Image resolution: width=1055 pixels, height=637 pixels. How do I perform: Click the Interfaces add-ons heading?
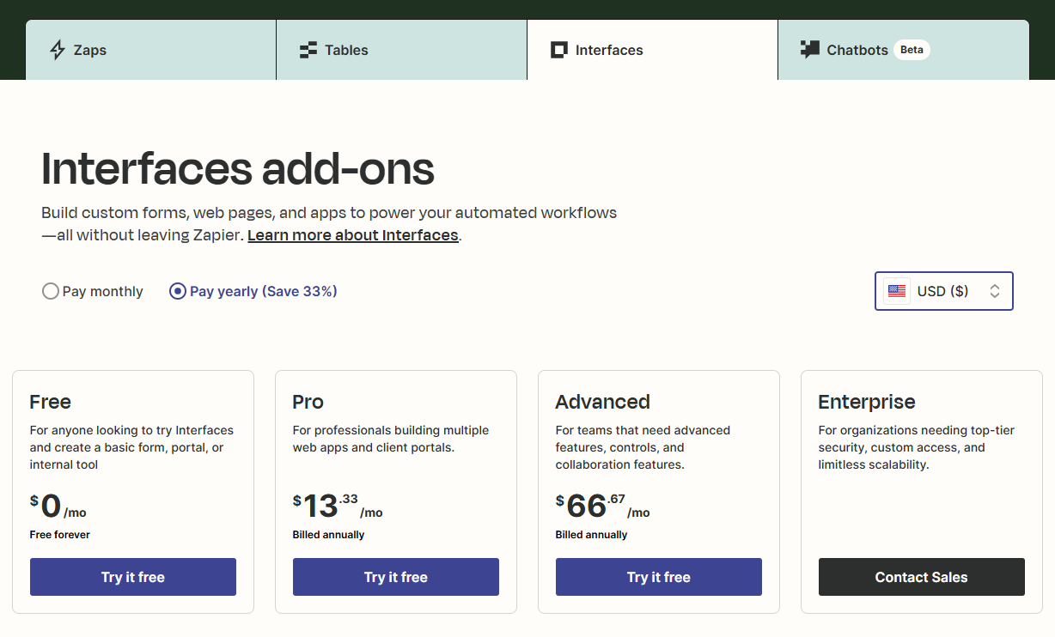coord(238,168)
